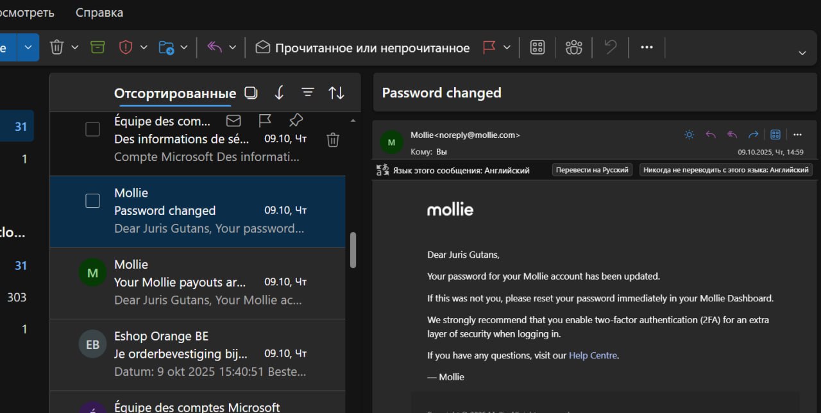Collapse the ribbon with chevron at far right

[802, 53]
